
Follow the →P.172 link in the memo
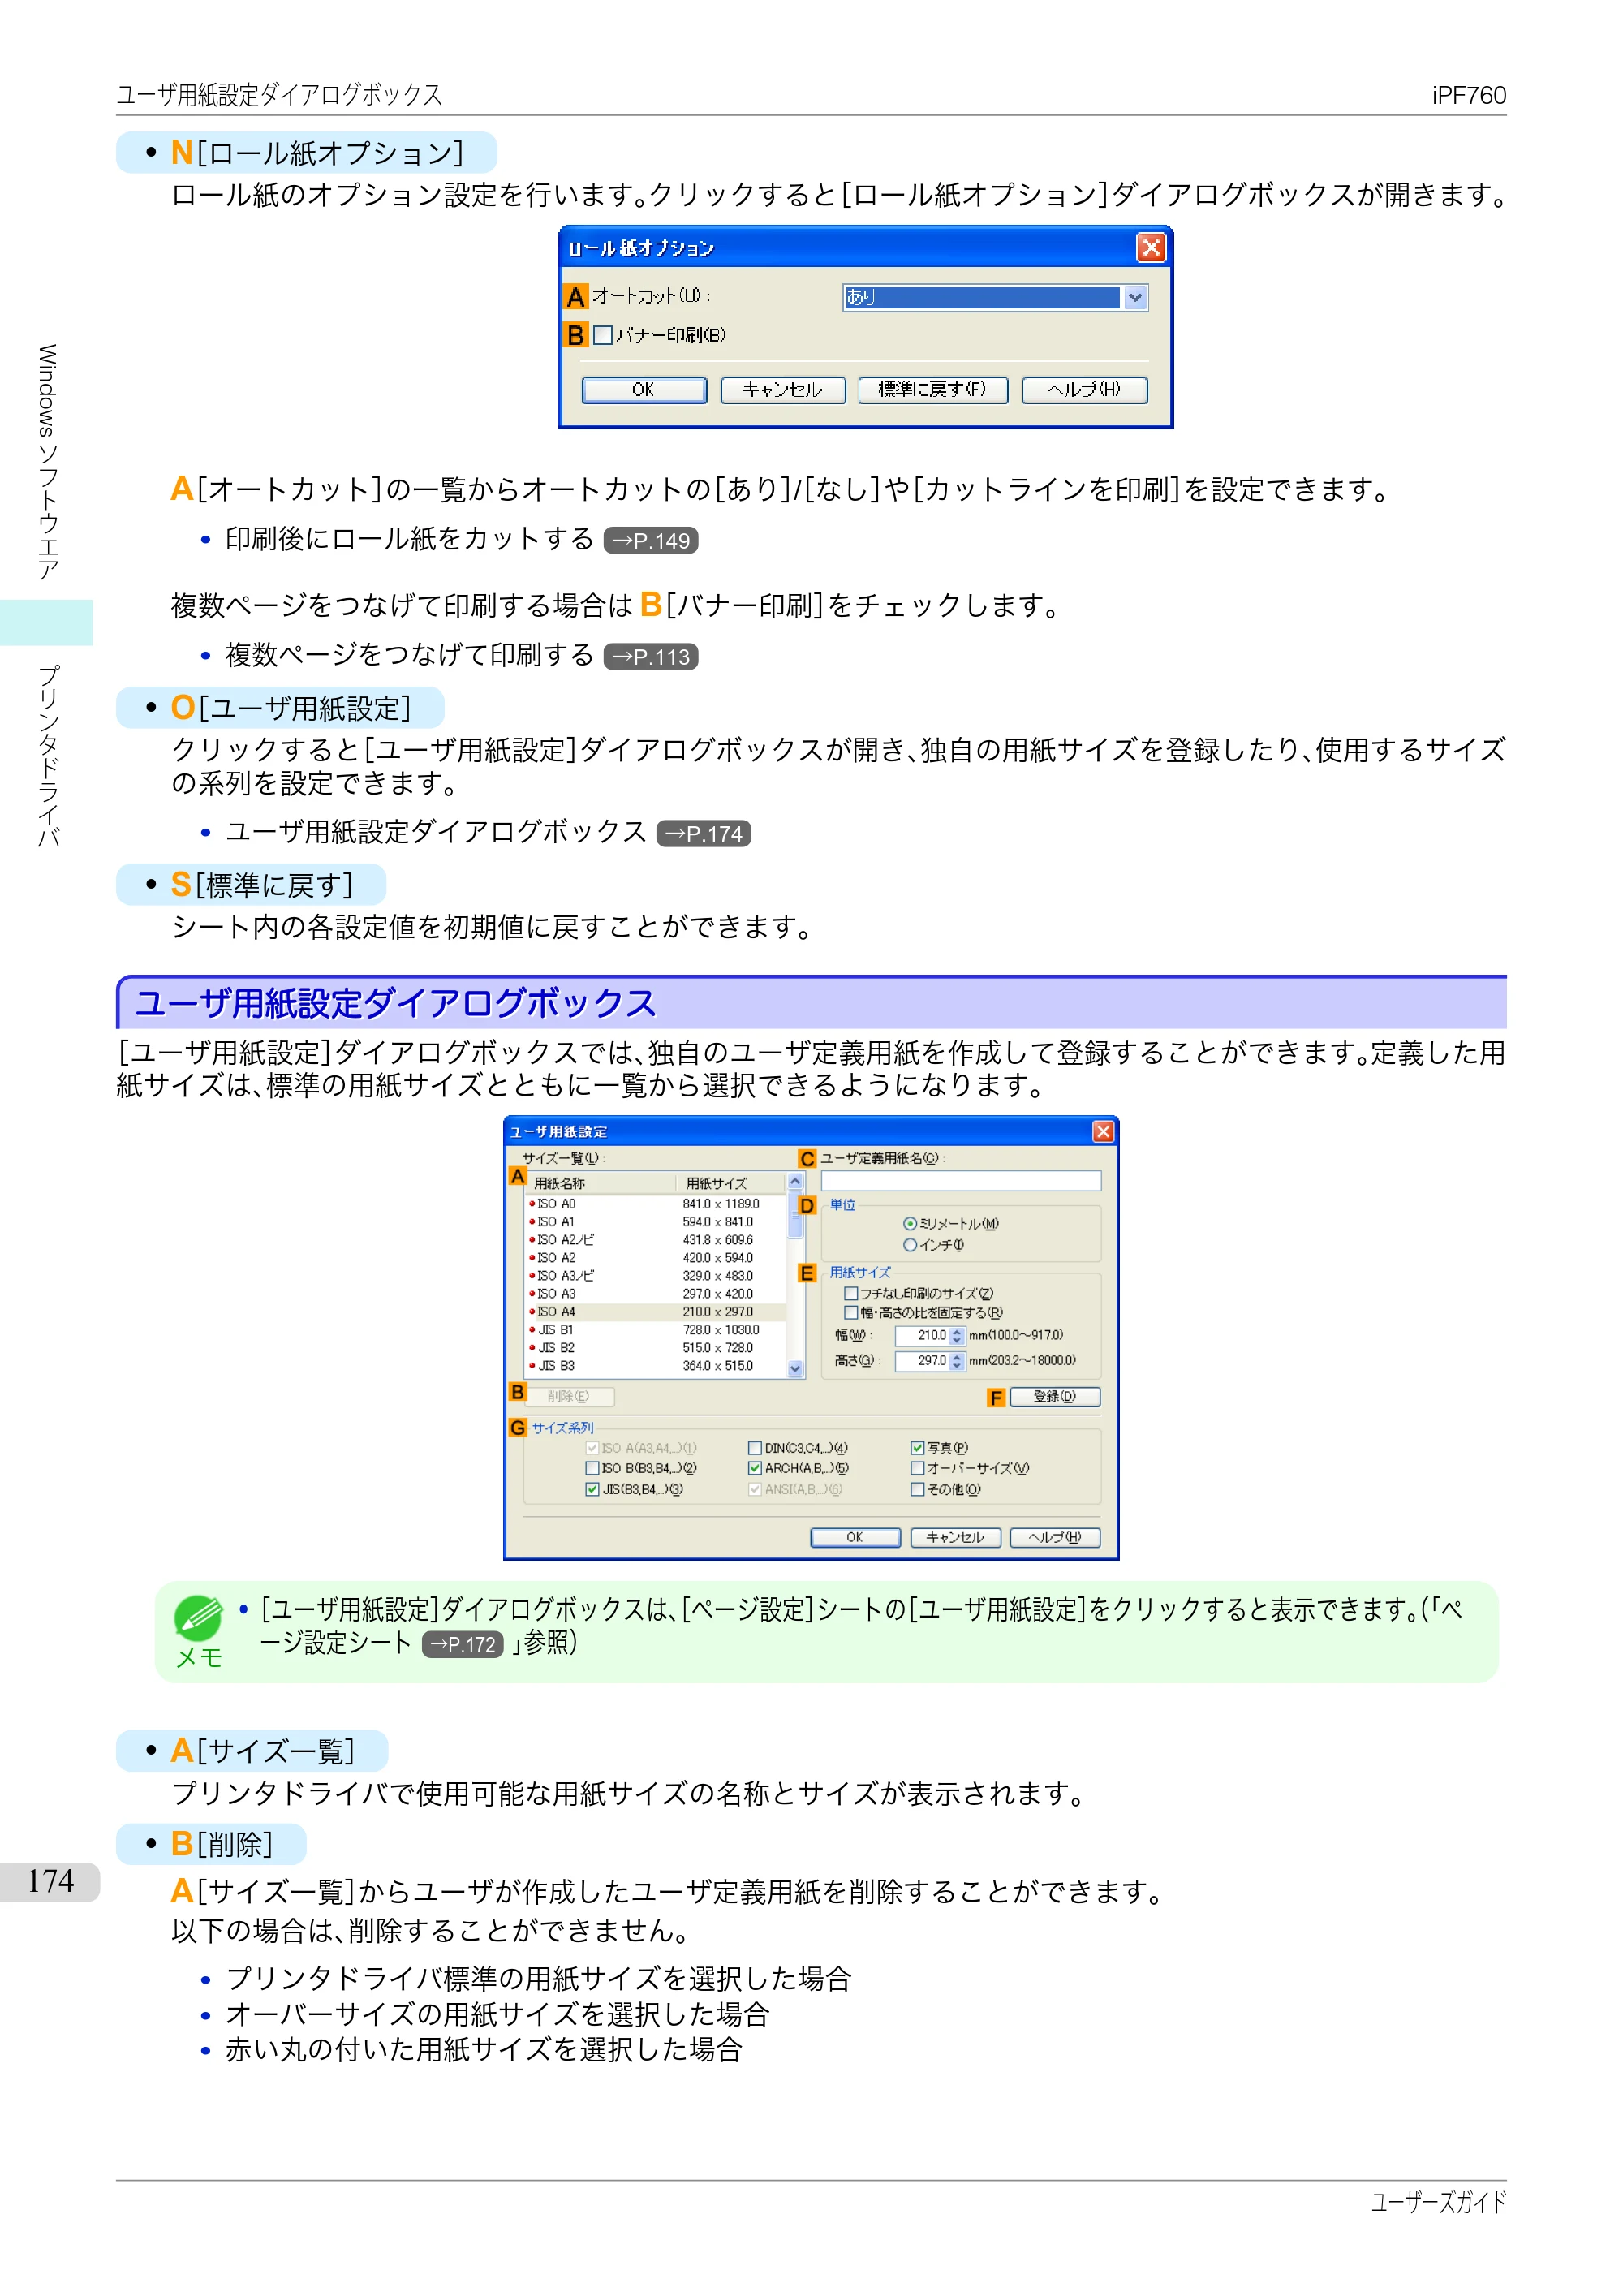click(462, 1644)
